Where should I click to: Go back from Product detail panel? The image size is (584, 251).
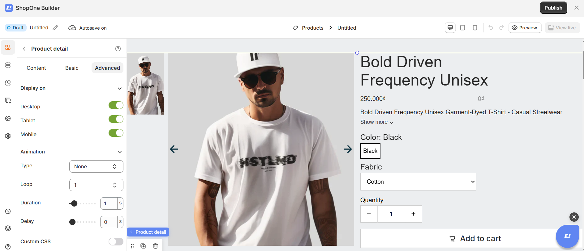coord(24,49)
